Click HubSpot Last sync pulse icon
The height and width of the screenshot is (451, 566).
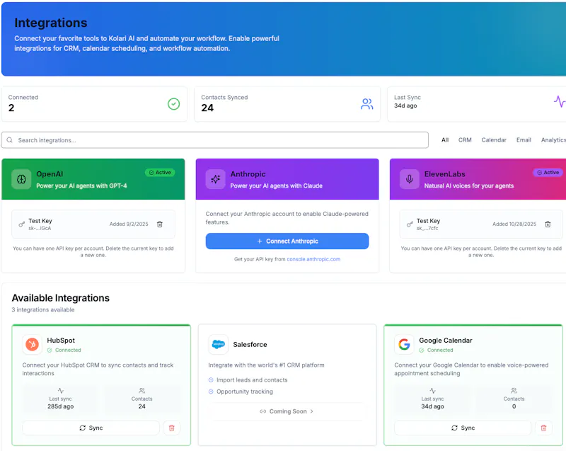(61, 391)
